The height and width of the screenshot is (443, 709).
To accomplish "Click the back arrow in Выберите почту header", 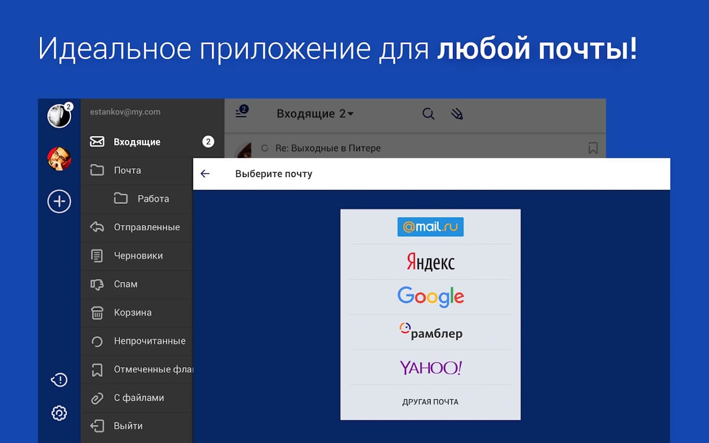I will (205, 174).
